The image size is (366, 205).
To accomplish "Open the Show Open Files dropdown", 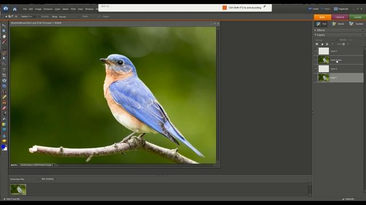I will tap(24, 179).
